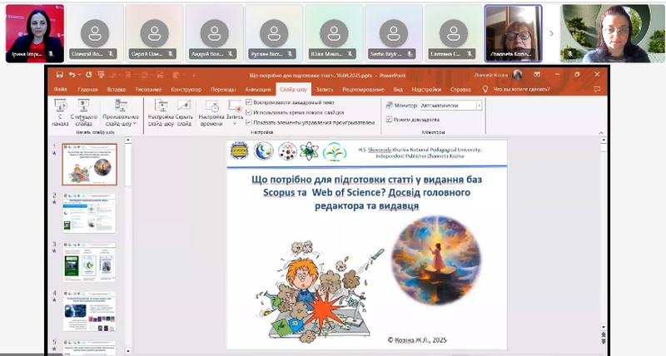Toggle presenter view (Режим докладчика) checkbox
Image resolution: width=666 pixels, height=356 pixels.
pyautogui.click(x=390, y=119)
